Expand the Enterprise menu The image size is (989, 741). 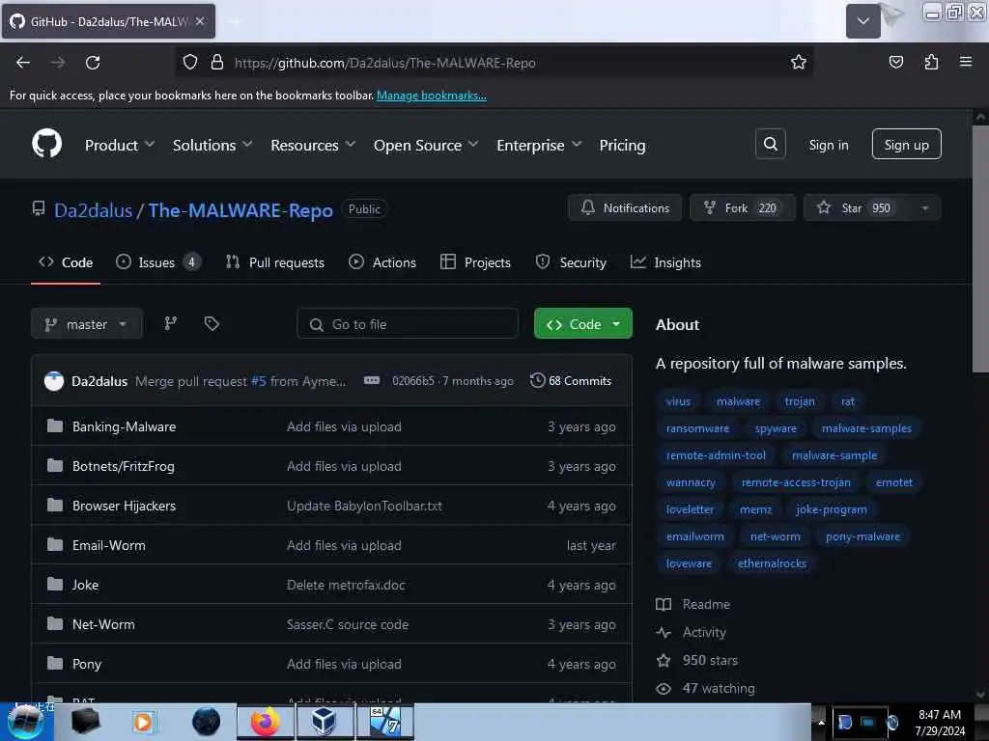[539, 145]
